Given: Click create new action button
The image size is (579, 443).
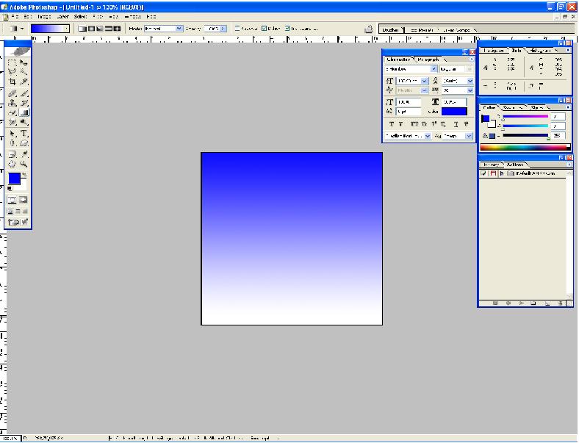Looking at the screenshot, I should point(547,303).
